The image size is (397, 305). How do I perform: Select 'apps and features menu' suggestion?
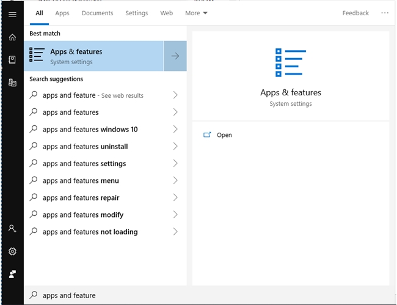81,181
